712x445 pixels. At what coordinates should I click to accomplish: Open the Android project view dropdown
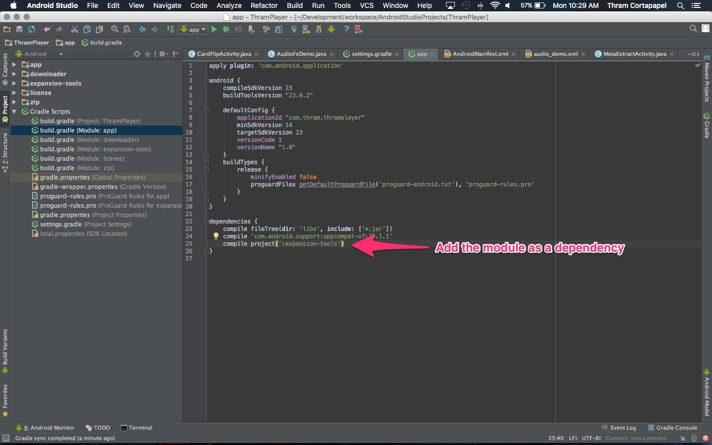click(x=40, y=54)
